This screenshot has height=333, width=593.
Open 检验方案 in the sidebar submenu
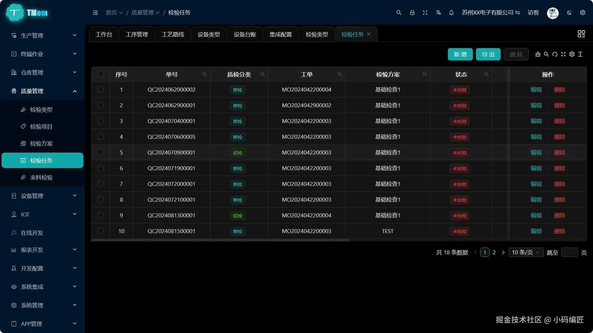41,144
